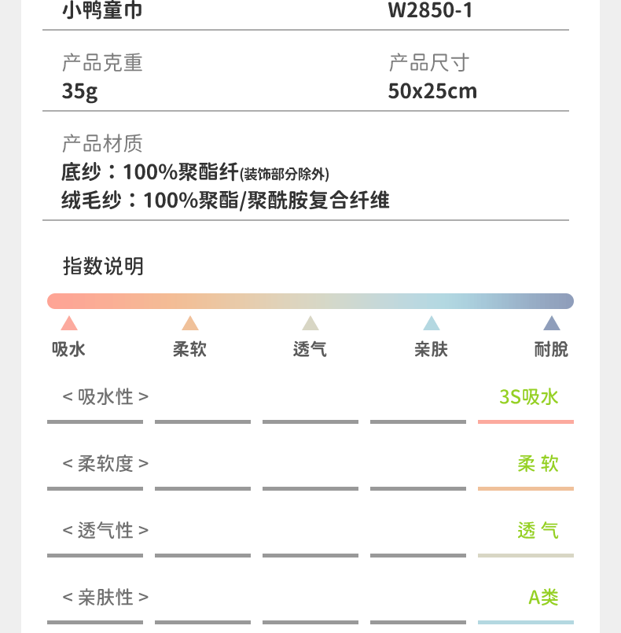621x633 pixels.
Task: Select the beige triangle above 透气
Action: [x=310, y=323]
